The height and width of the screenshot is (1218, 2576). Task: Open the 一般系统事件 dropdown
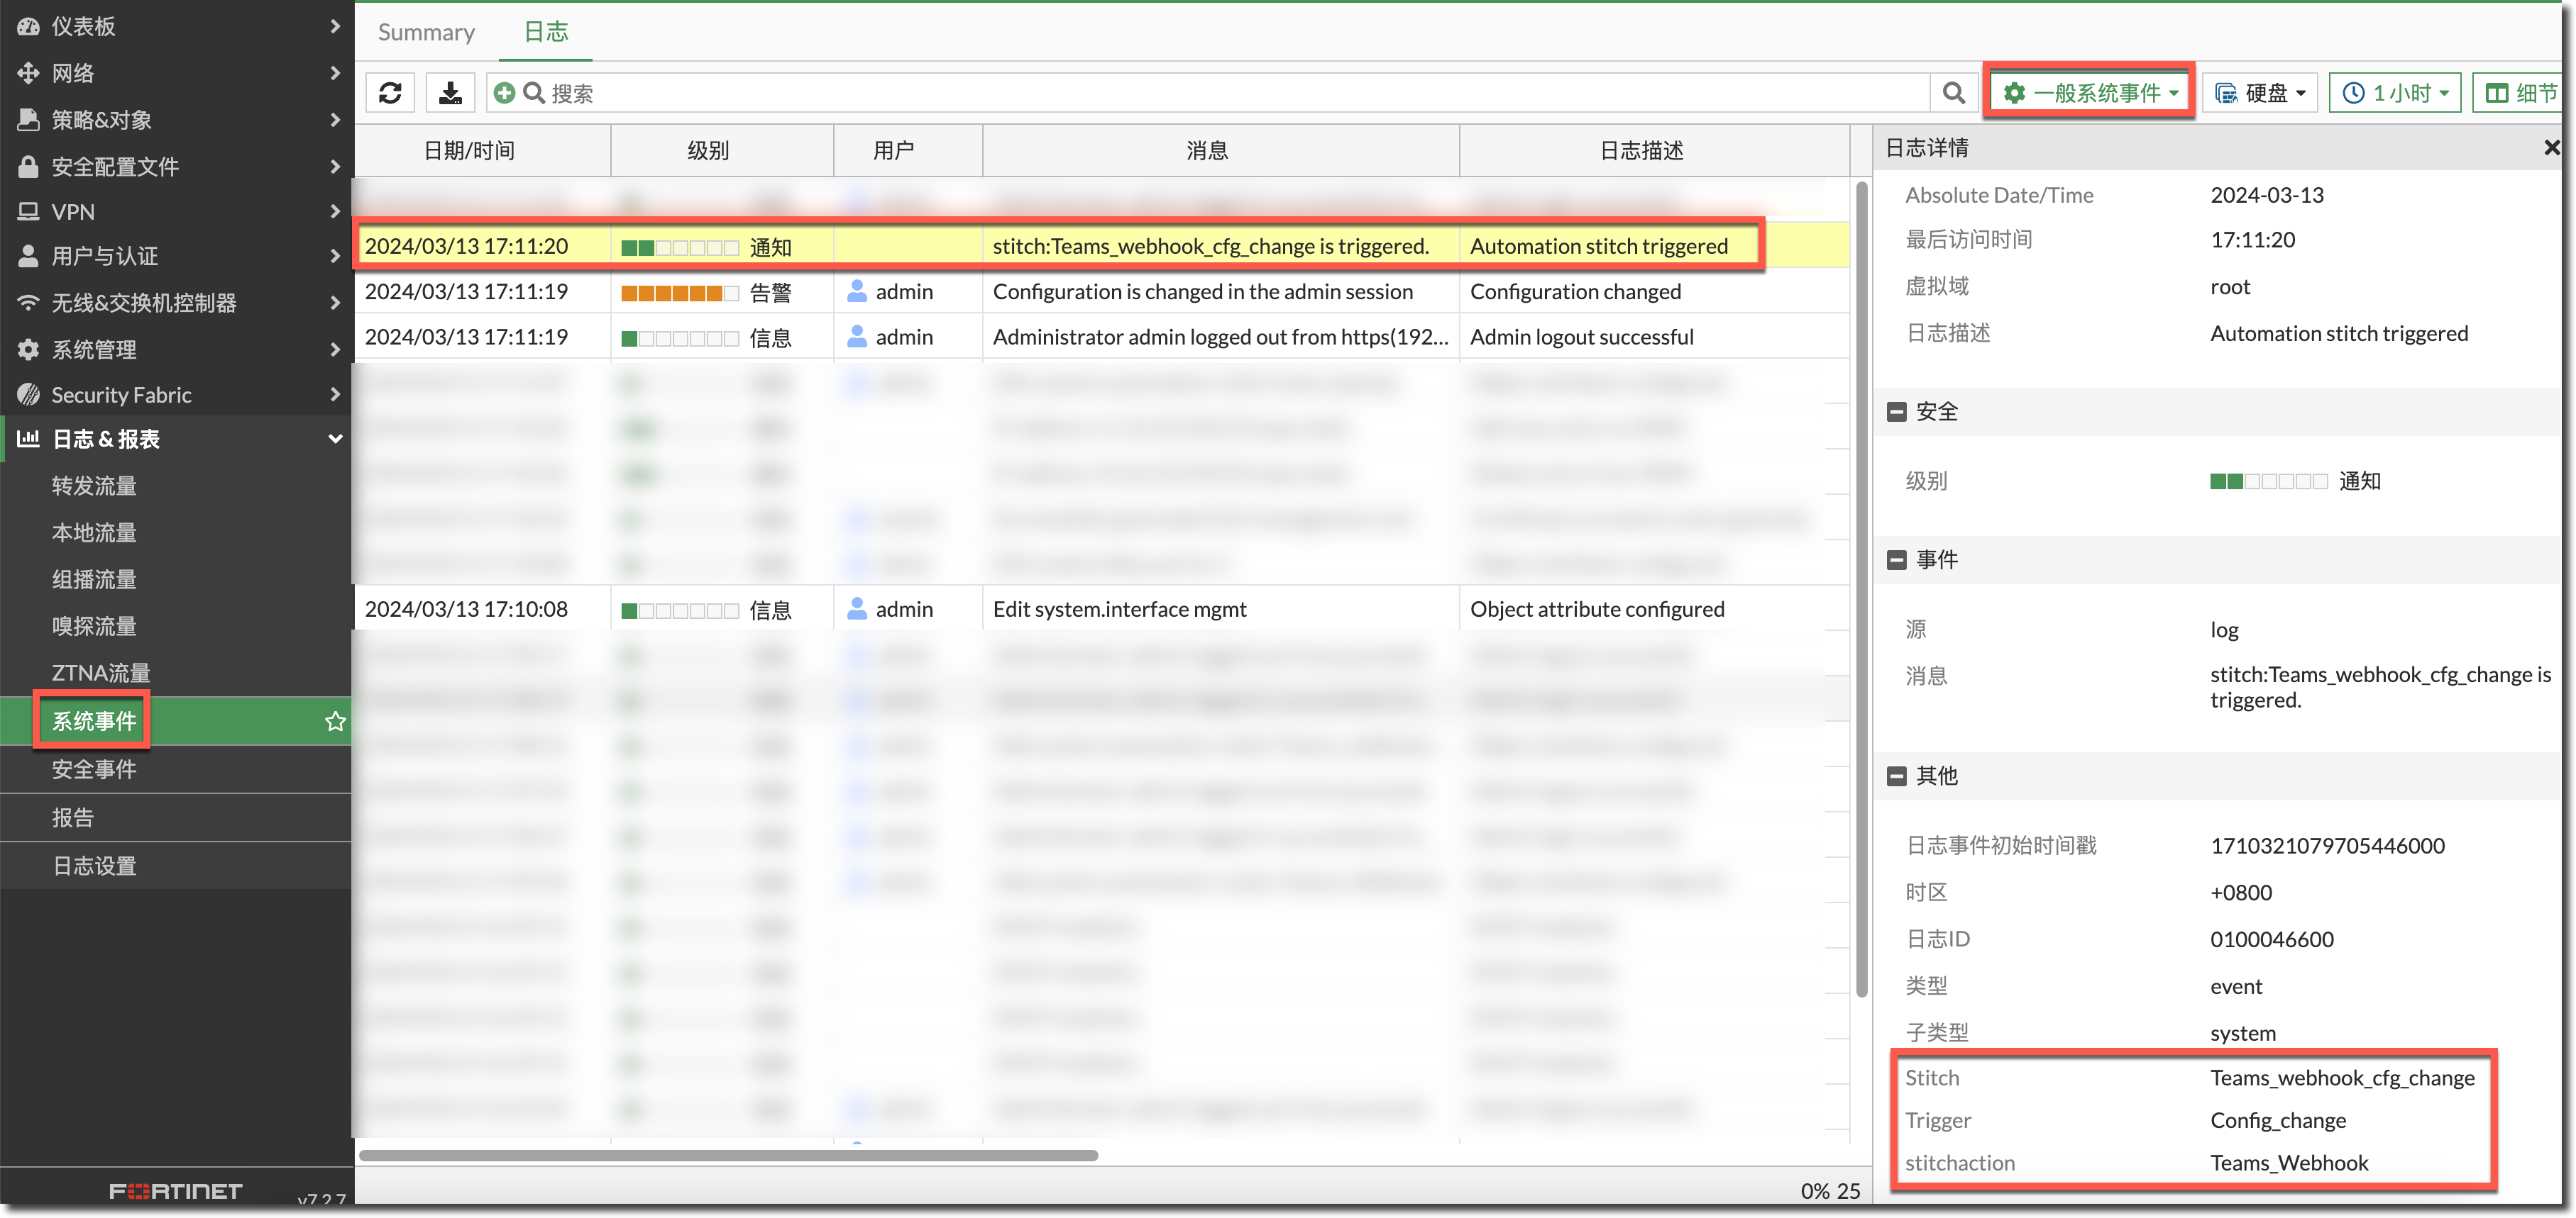coord(2090,93)
